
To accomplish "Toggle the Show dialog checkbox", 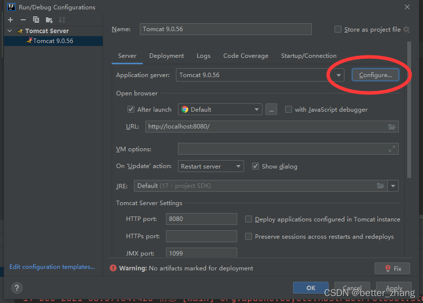I will (x=255, y=166).
